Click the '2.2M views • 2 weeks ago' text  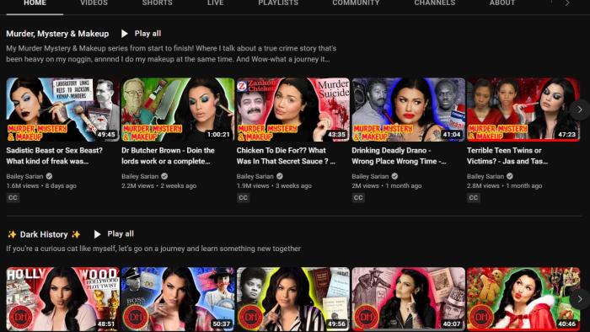pyautogui.click(x=158, y=185)
